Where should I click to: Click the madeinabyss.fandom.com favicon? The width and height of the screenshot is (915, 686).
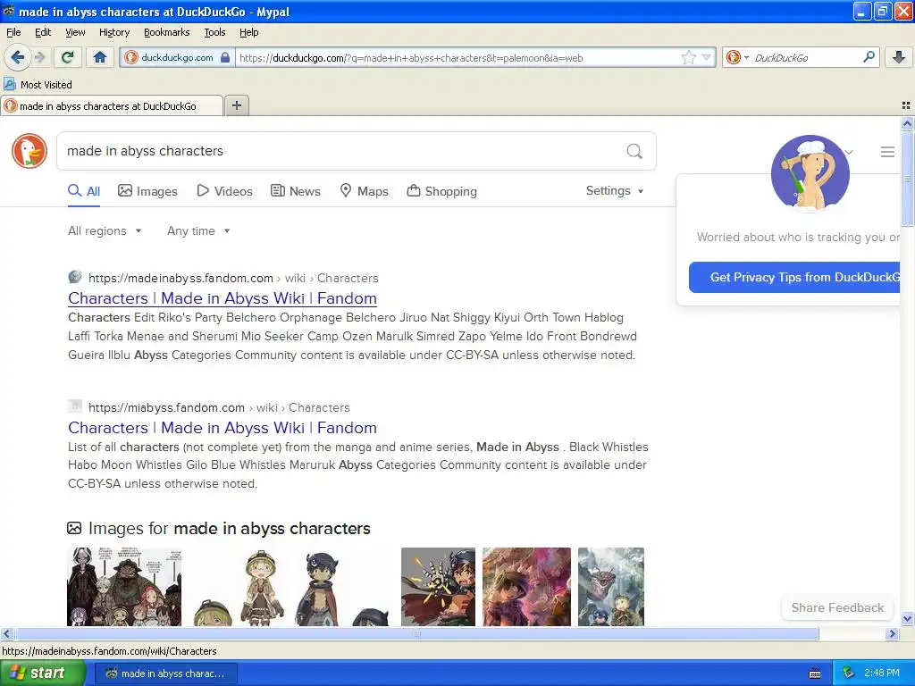75,277
